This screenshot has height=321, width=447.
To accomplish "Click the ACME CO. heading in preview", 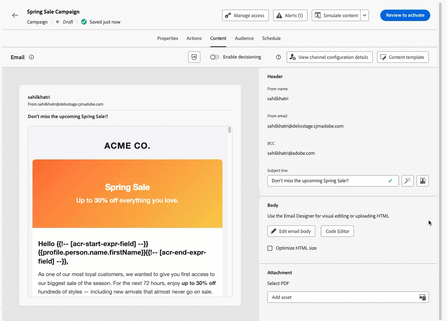I will [127, 146].
